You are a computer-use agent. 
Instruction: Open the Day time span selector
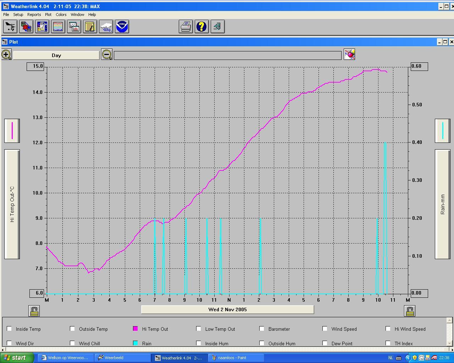click(x=56, y=55)
